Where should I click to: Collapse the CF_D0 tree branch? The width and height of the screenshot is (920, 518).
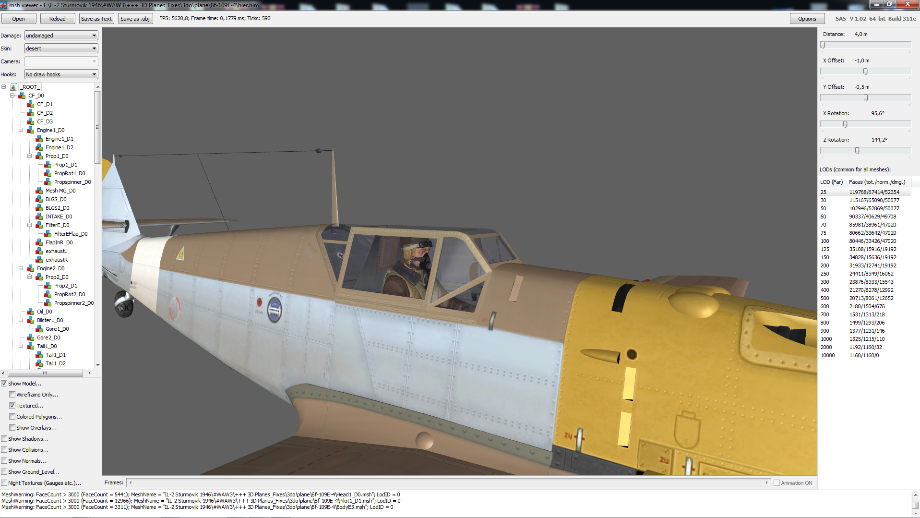pos(12,96)
